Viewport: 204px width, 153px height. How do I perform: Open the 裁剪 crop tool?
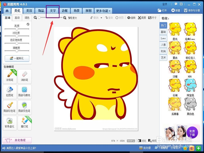click(142, 18)
